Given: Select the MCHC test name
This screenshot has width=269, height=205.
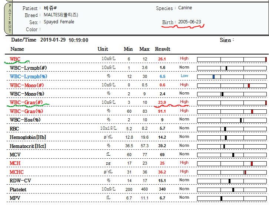Looking at the screenshot, I should (17, 172).
